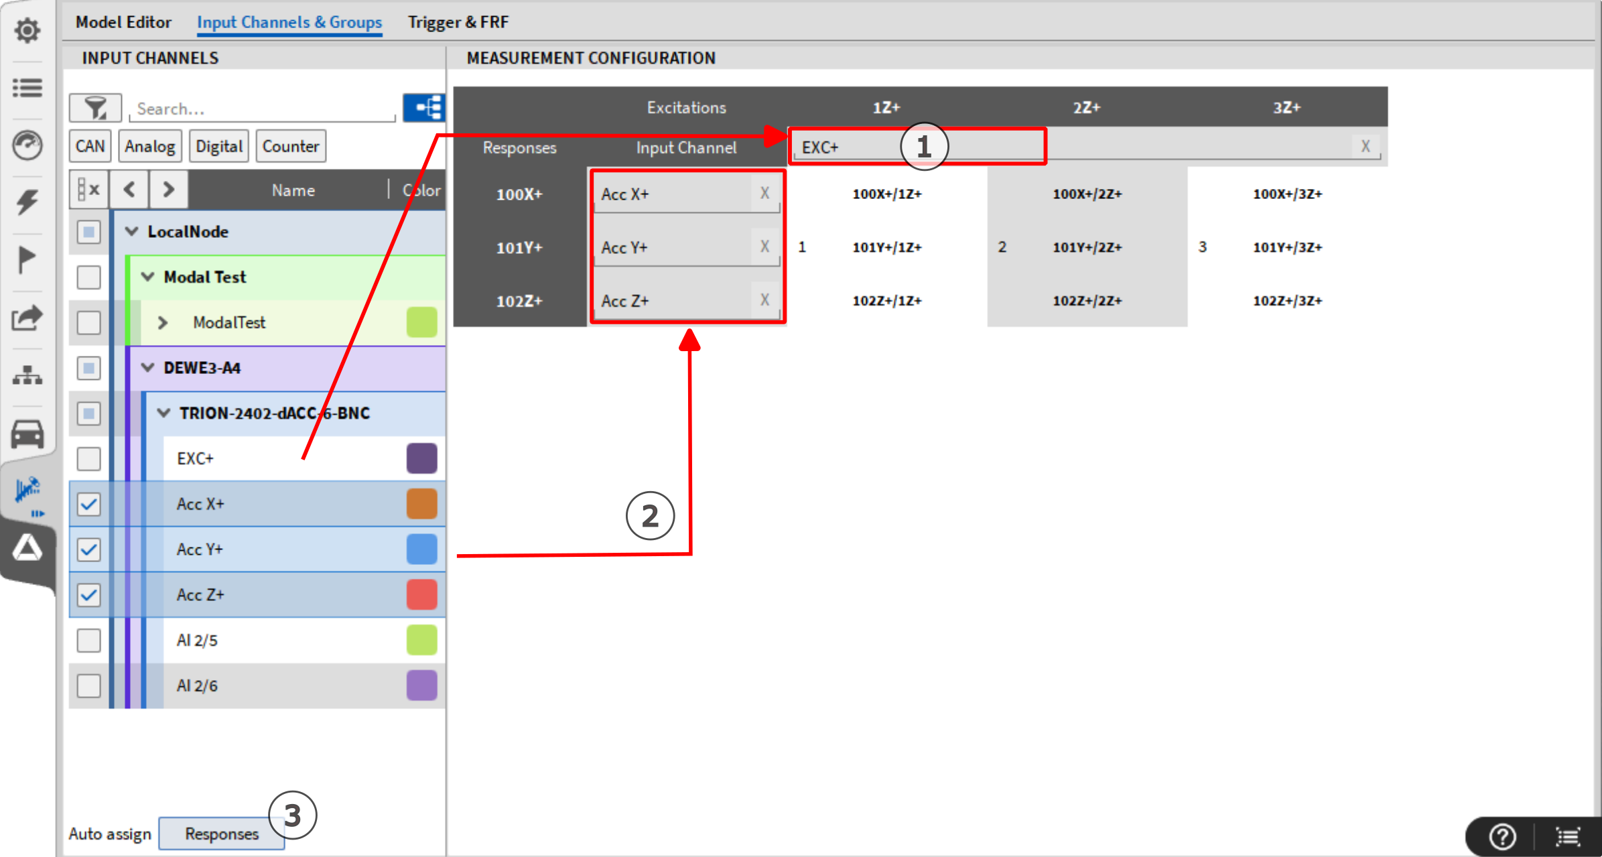This screenshot has height=857, width=1602.
Task: Filter channels by Digital
Action: pos(219,146)
